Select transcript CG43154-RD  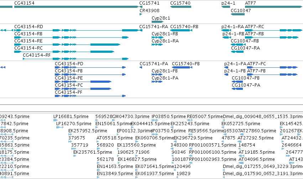28,27
